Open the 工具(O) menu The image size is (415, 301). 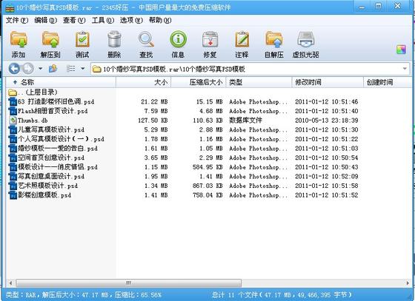[103, 20]
